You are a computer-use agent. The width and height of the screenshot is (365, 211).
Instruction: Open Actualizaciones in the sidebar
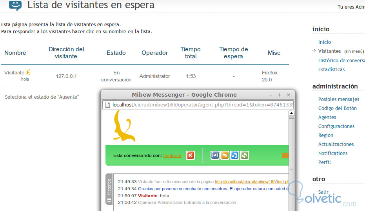[336, 144]
